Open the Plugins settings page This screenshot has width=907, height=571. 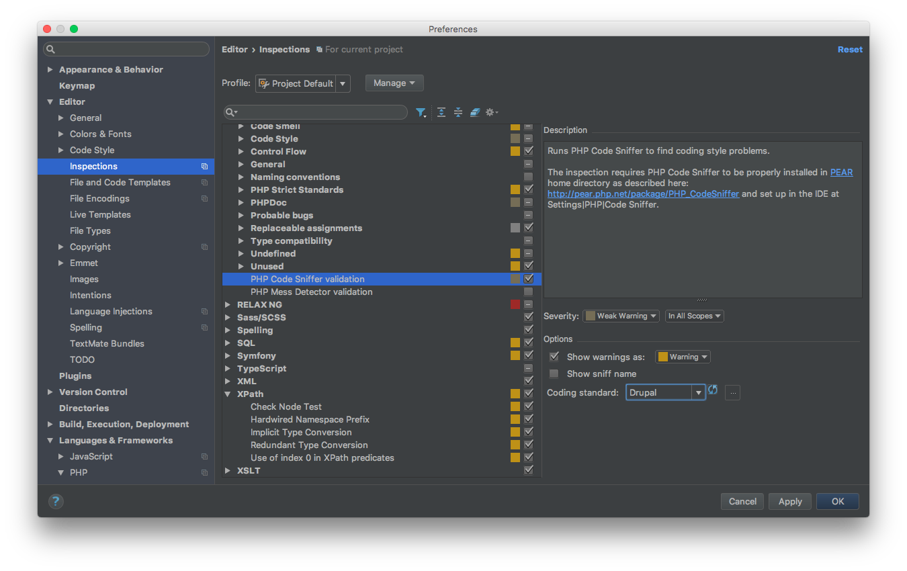point(75,376)
